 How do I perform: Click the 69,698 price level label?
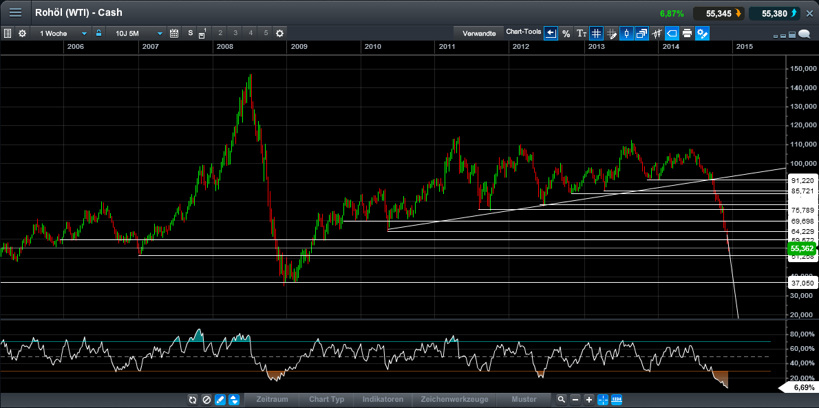(x=802, y=222)
